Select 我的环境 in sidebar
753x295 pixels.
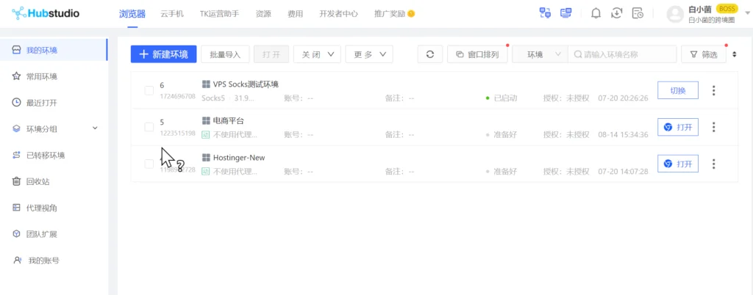pyautogui.click(x=54, y=50)
